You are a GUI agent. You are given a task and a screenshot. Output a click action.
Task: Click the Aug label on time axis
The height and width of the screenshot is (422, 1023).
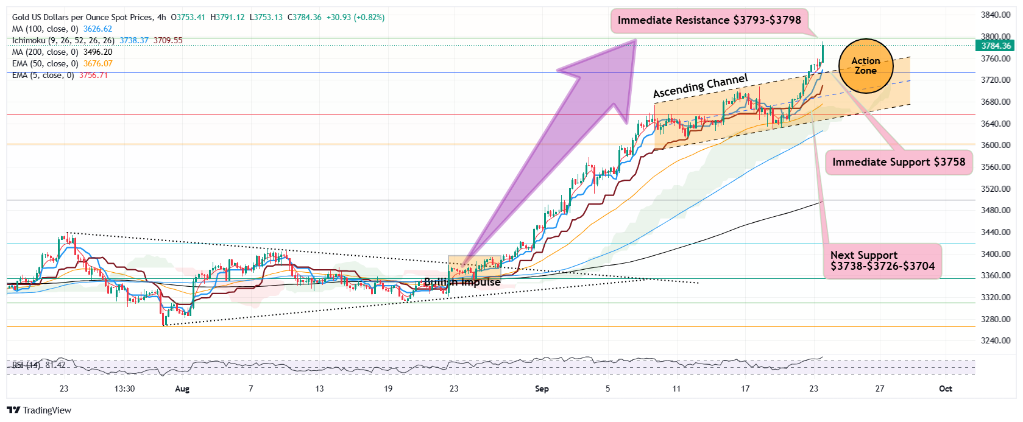182,389
